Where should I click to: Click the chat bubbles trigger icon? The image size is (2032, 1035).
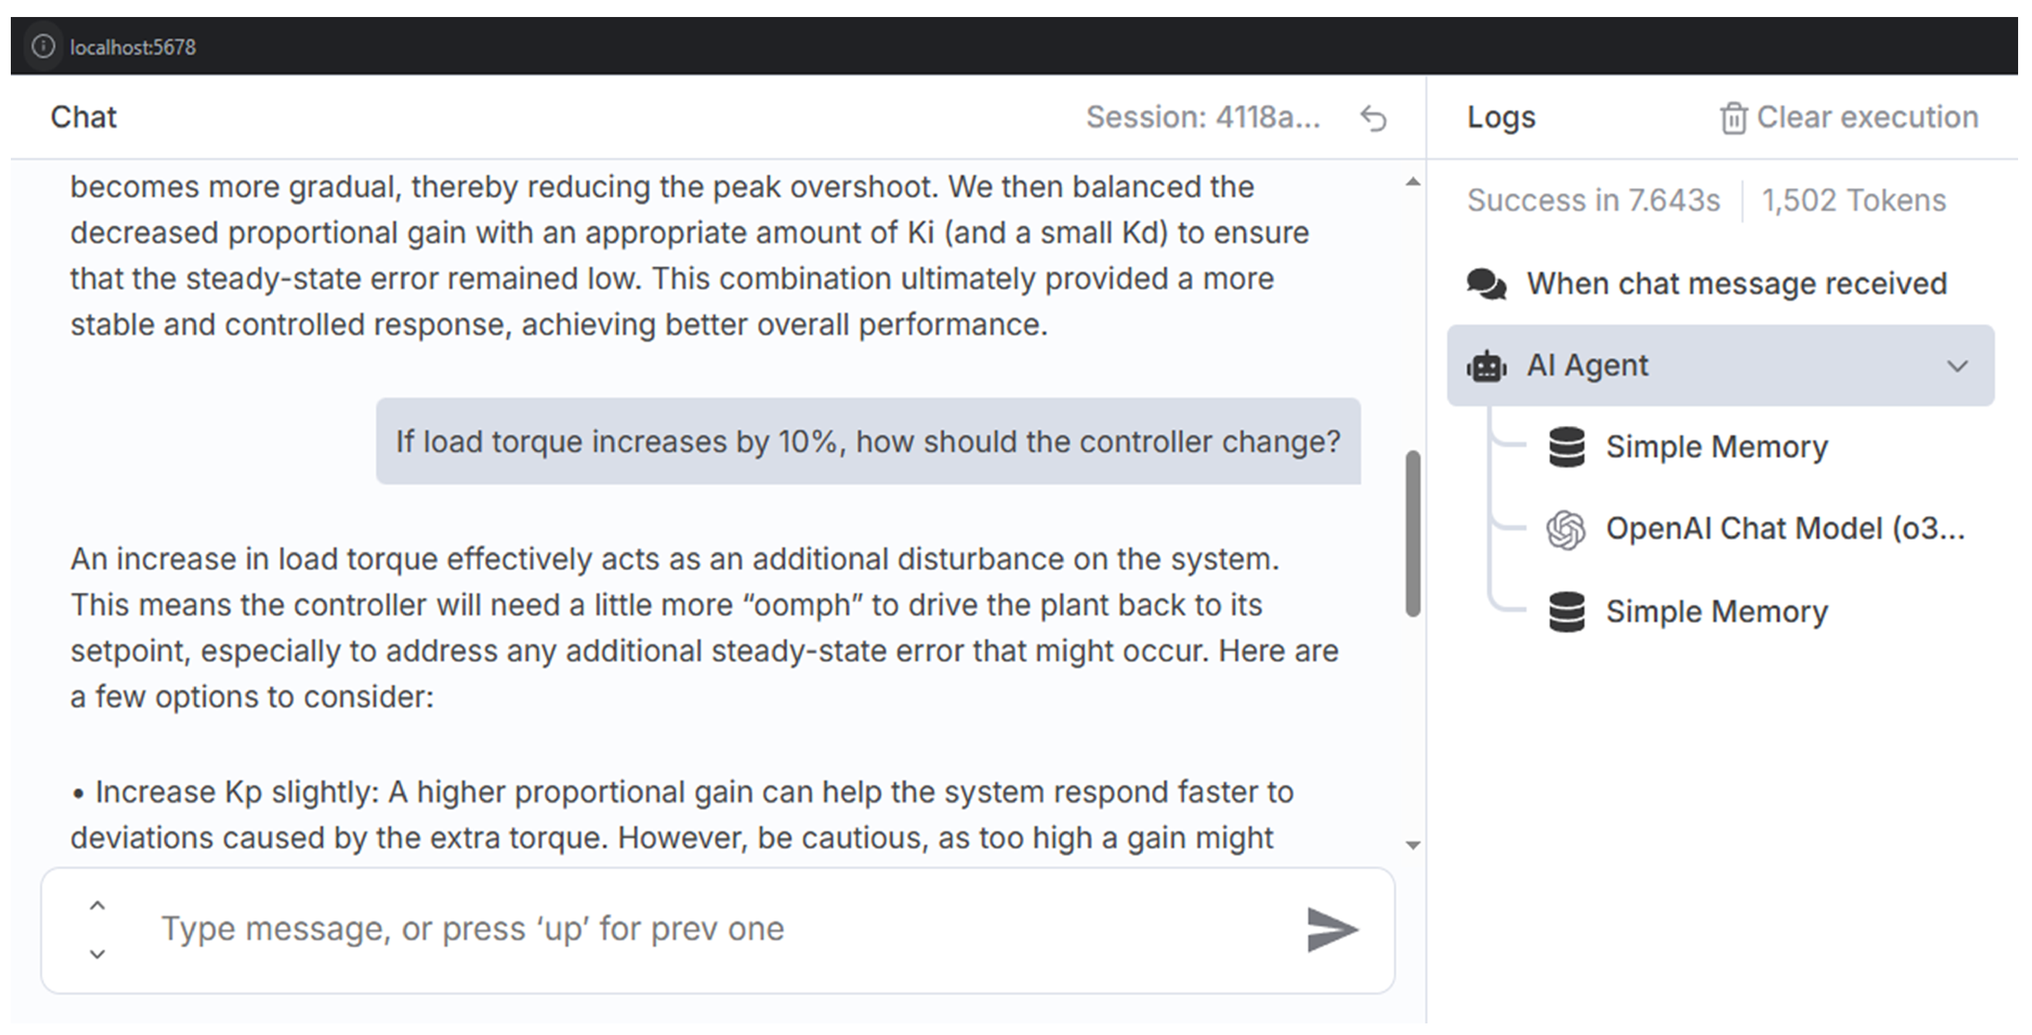pos(1487,284)
